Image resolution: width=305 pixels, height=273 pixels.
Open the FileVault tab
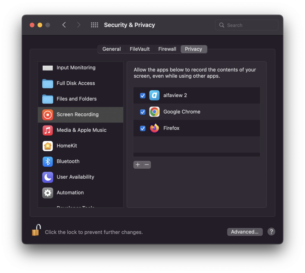tap(139, 49)
